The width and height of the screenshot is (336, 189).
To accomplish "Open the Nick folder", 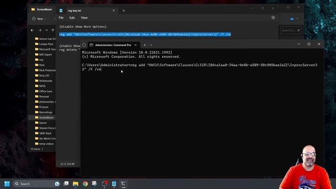I will pos(40,65).
